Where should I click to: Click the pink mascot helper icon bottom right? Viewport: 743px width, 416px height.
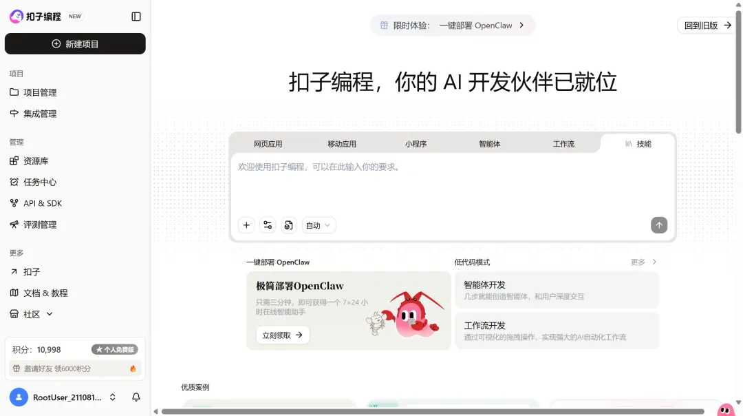pos(726,409)
